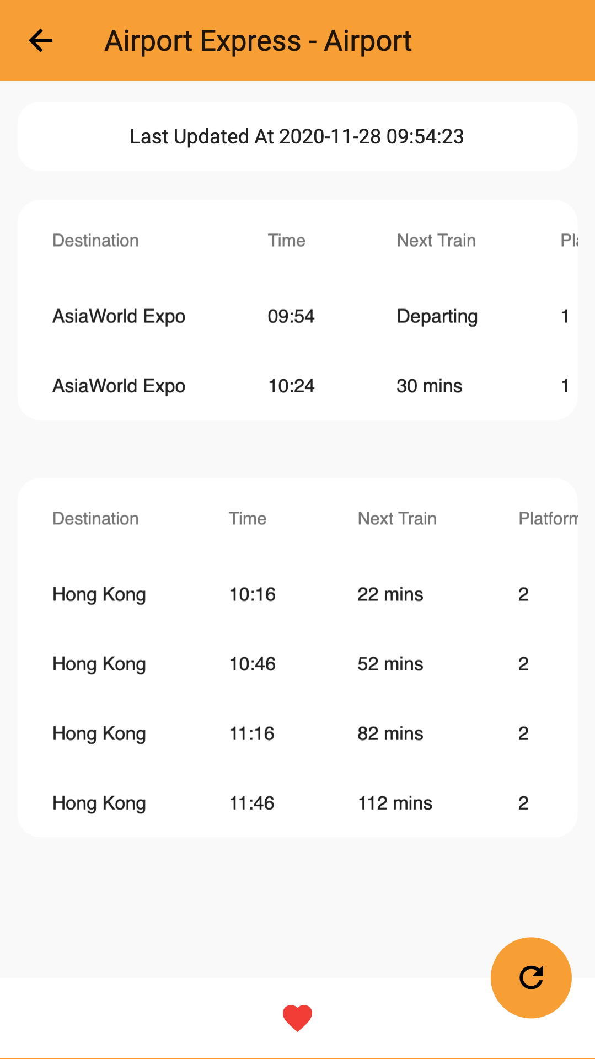
Task: Select the Hong Kong 10:16 train row
Action: tap(297, 594)
